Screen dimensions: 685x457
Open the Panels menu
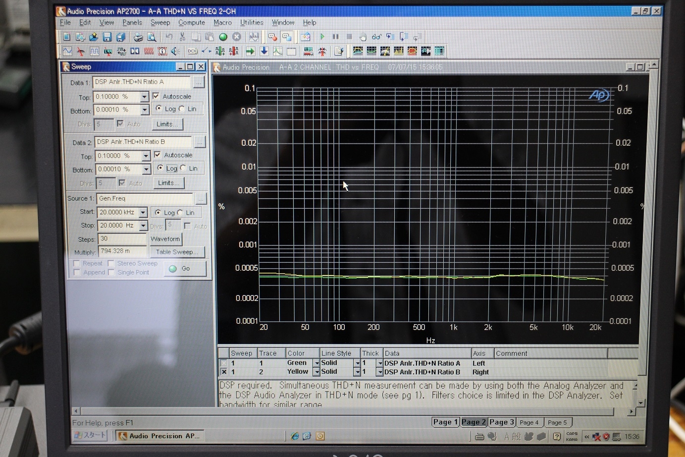pos(132,22)
